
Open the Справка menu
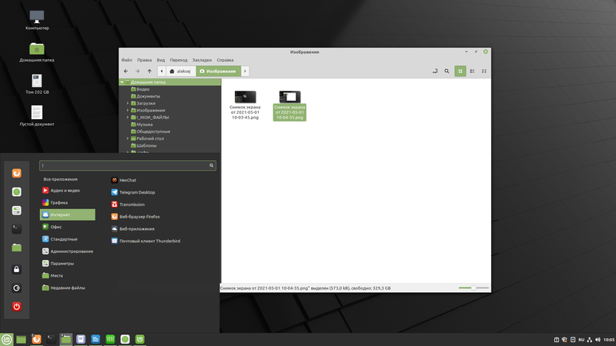click(x=225, y=60)
